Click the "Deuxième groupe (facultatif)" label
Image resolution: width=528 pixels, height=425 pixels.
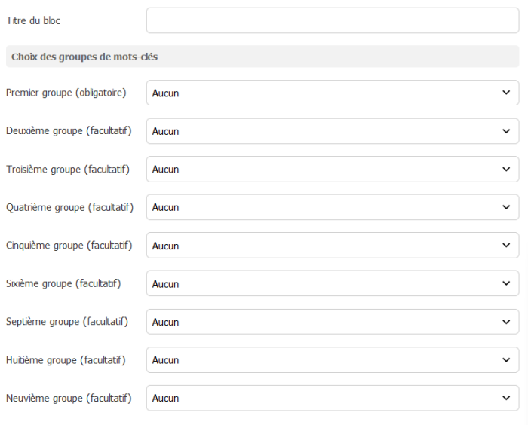(x=69, y=131)
